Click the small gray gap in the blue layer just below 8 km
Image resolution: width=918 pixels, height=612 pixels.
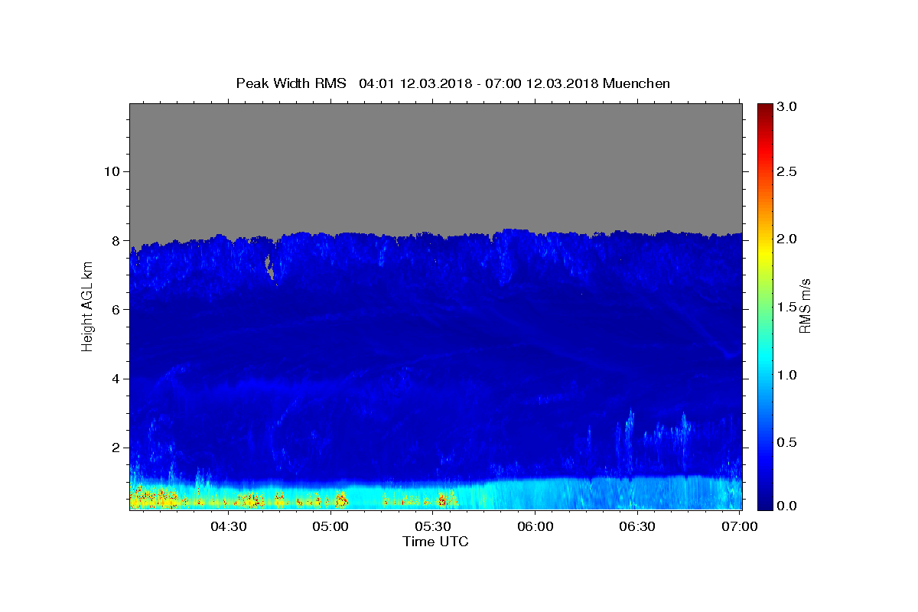(x=269, y=268)
